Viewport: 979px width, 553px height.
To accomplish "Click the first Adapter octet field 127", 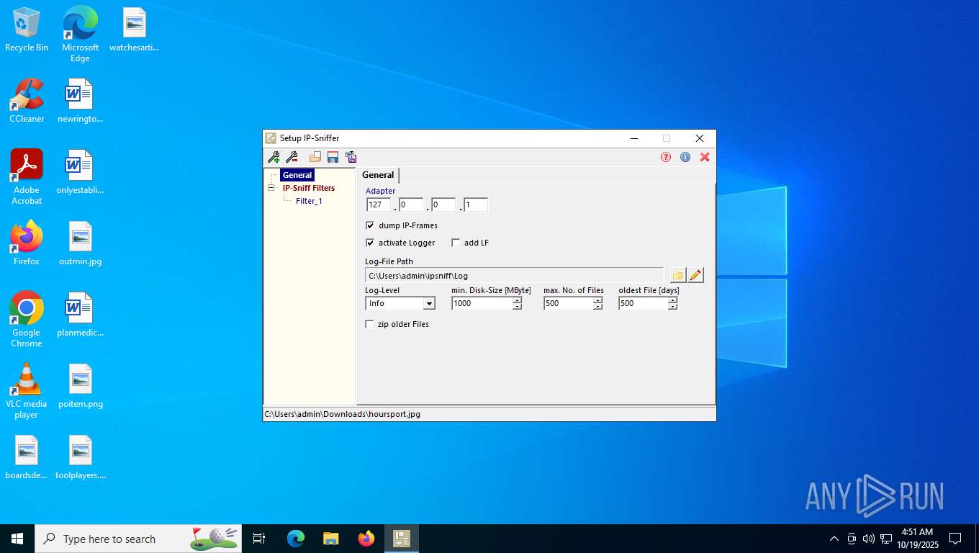I will (379, 204).
